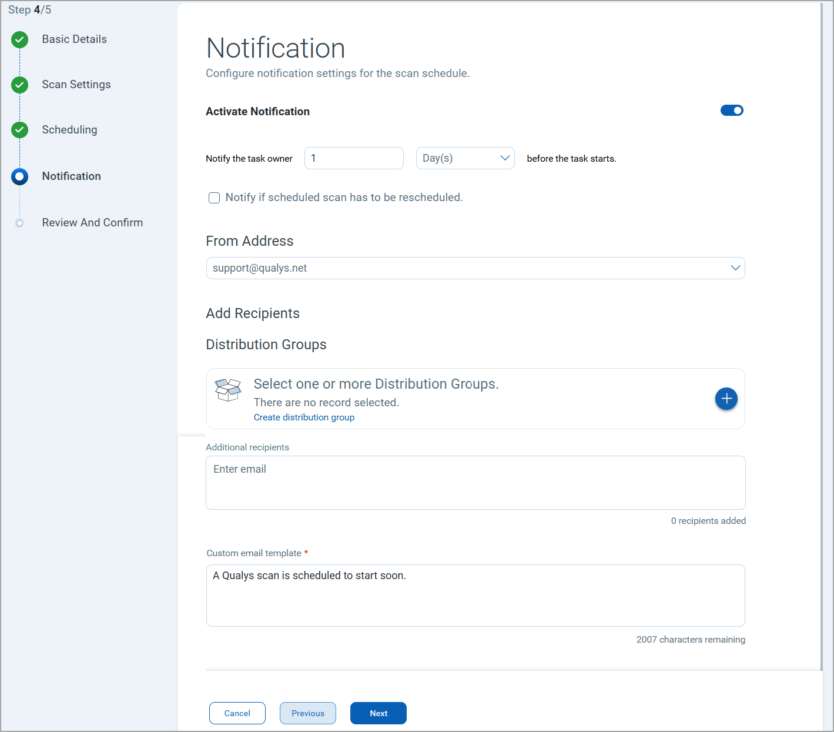Select the active Notification step indicator icon
This screenshot has height=732, width=834.
click(19, 176)
